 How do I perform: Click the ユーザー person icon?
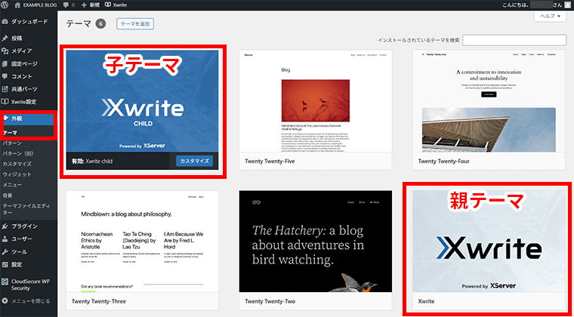(x=5, y=239)
